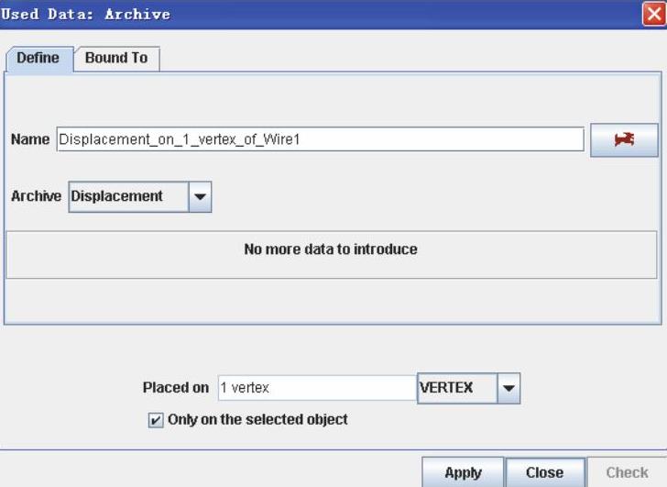667x487 pixels.
Task: Open the Archive dropdown arrow
Action: [200, 196]
